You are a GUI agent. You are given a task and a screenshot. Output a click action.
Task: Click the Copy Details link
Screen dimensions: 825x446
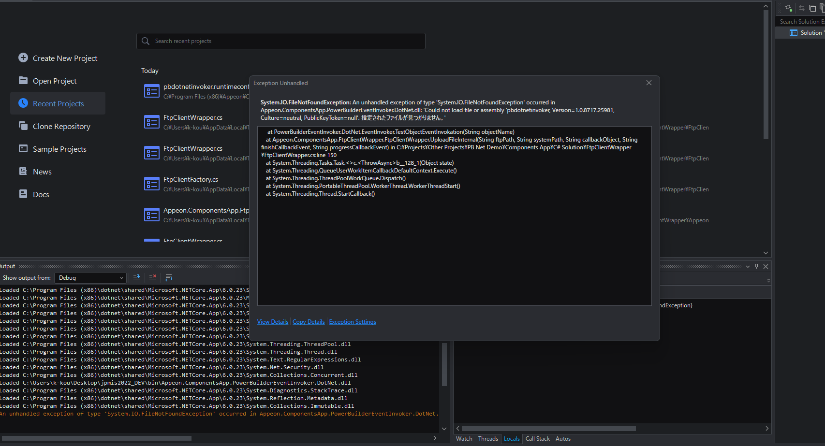pos(309,322)
